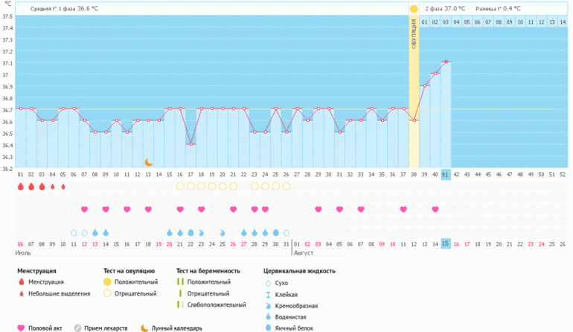
Task: Click the menstruation drop on cycle day 01
Action: (21, 186)
